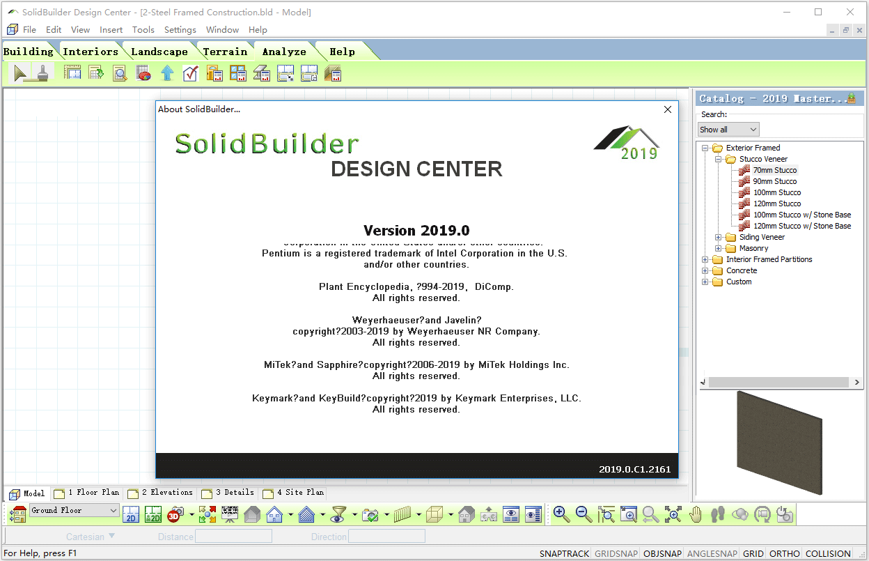The image size is (869, 561).
Task: Open the 2 Elevations view tab
Action: coord(161,493)
